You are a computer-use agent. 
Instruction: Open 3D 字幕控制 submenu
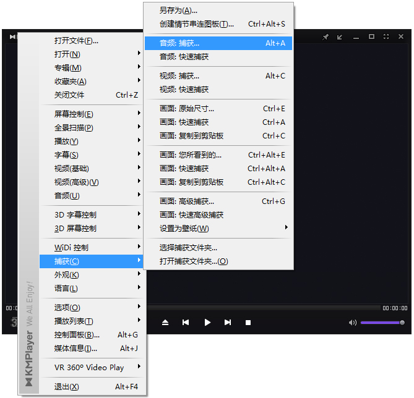(92, 214)
